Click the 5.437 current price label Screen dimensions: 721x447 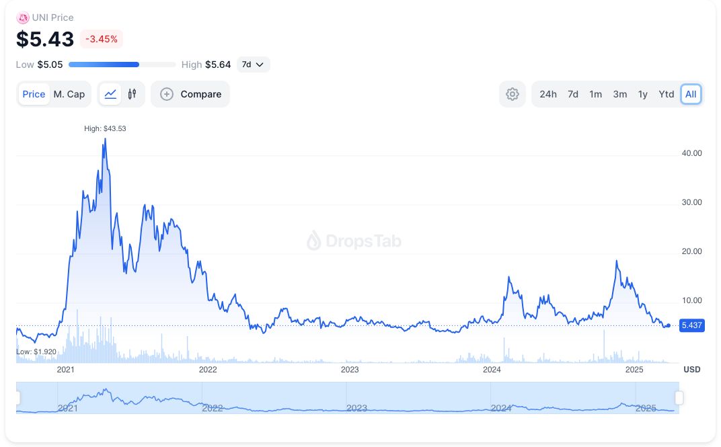(691, 325)
